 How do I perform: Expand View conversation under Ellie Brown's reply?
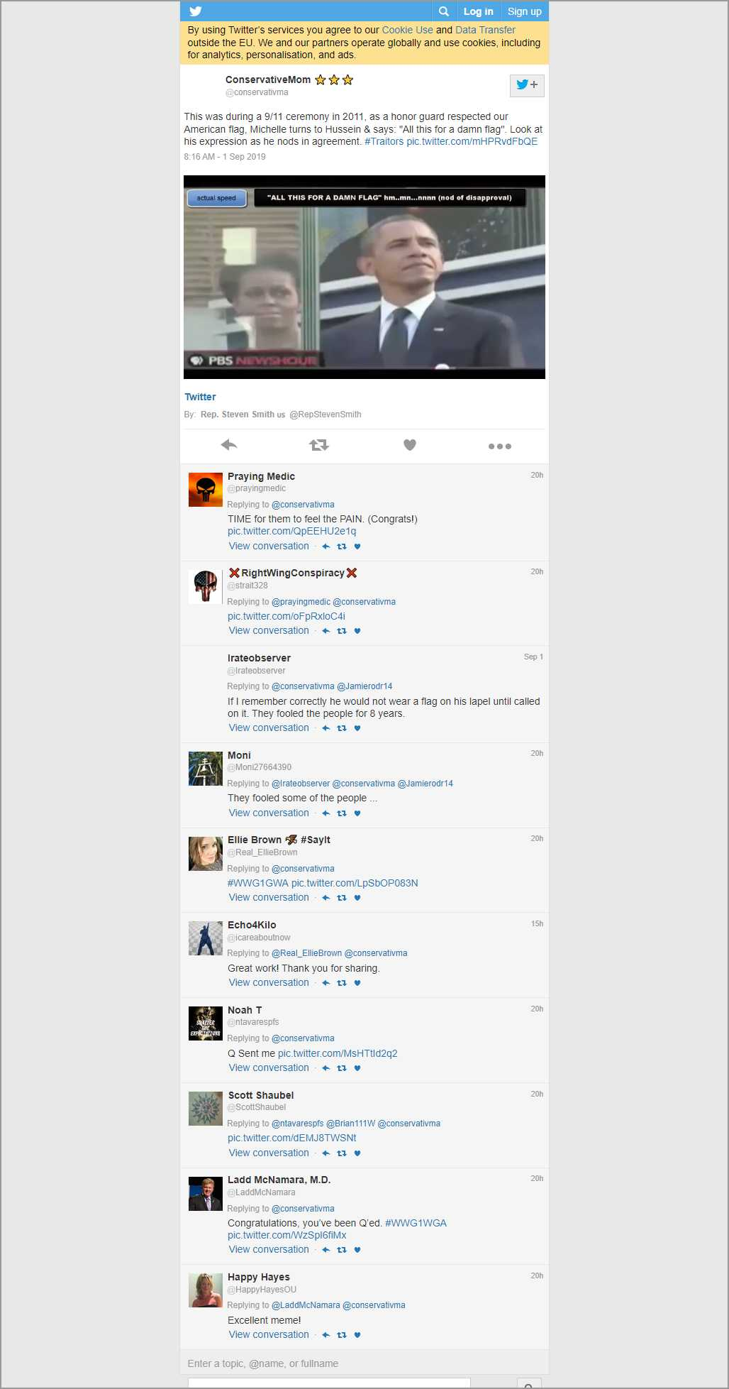click(x=269, y=898)
